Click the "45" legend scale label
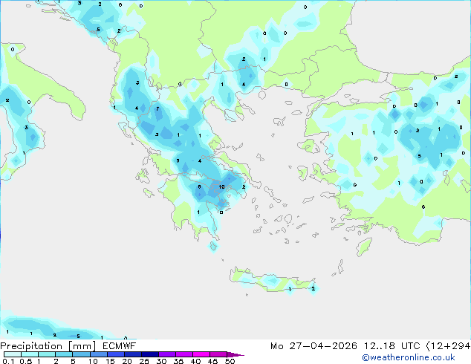Image resolution: width=471 pixels, height=364 pixels. (212, 361)
